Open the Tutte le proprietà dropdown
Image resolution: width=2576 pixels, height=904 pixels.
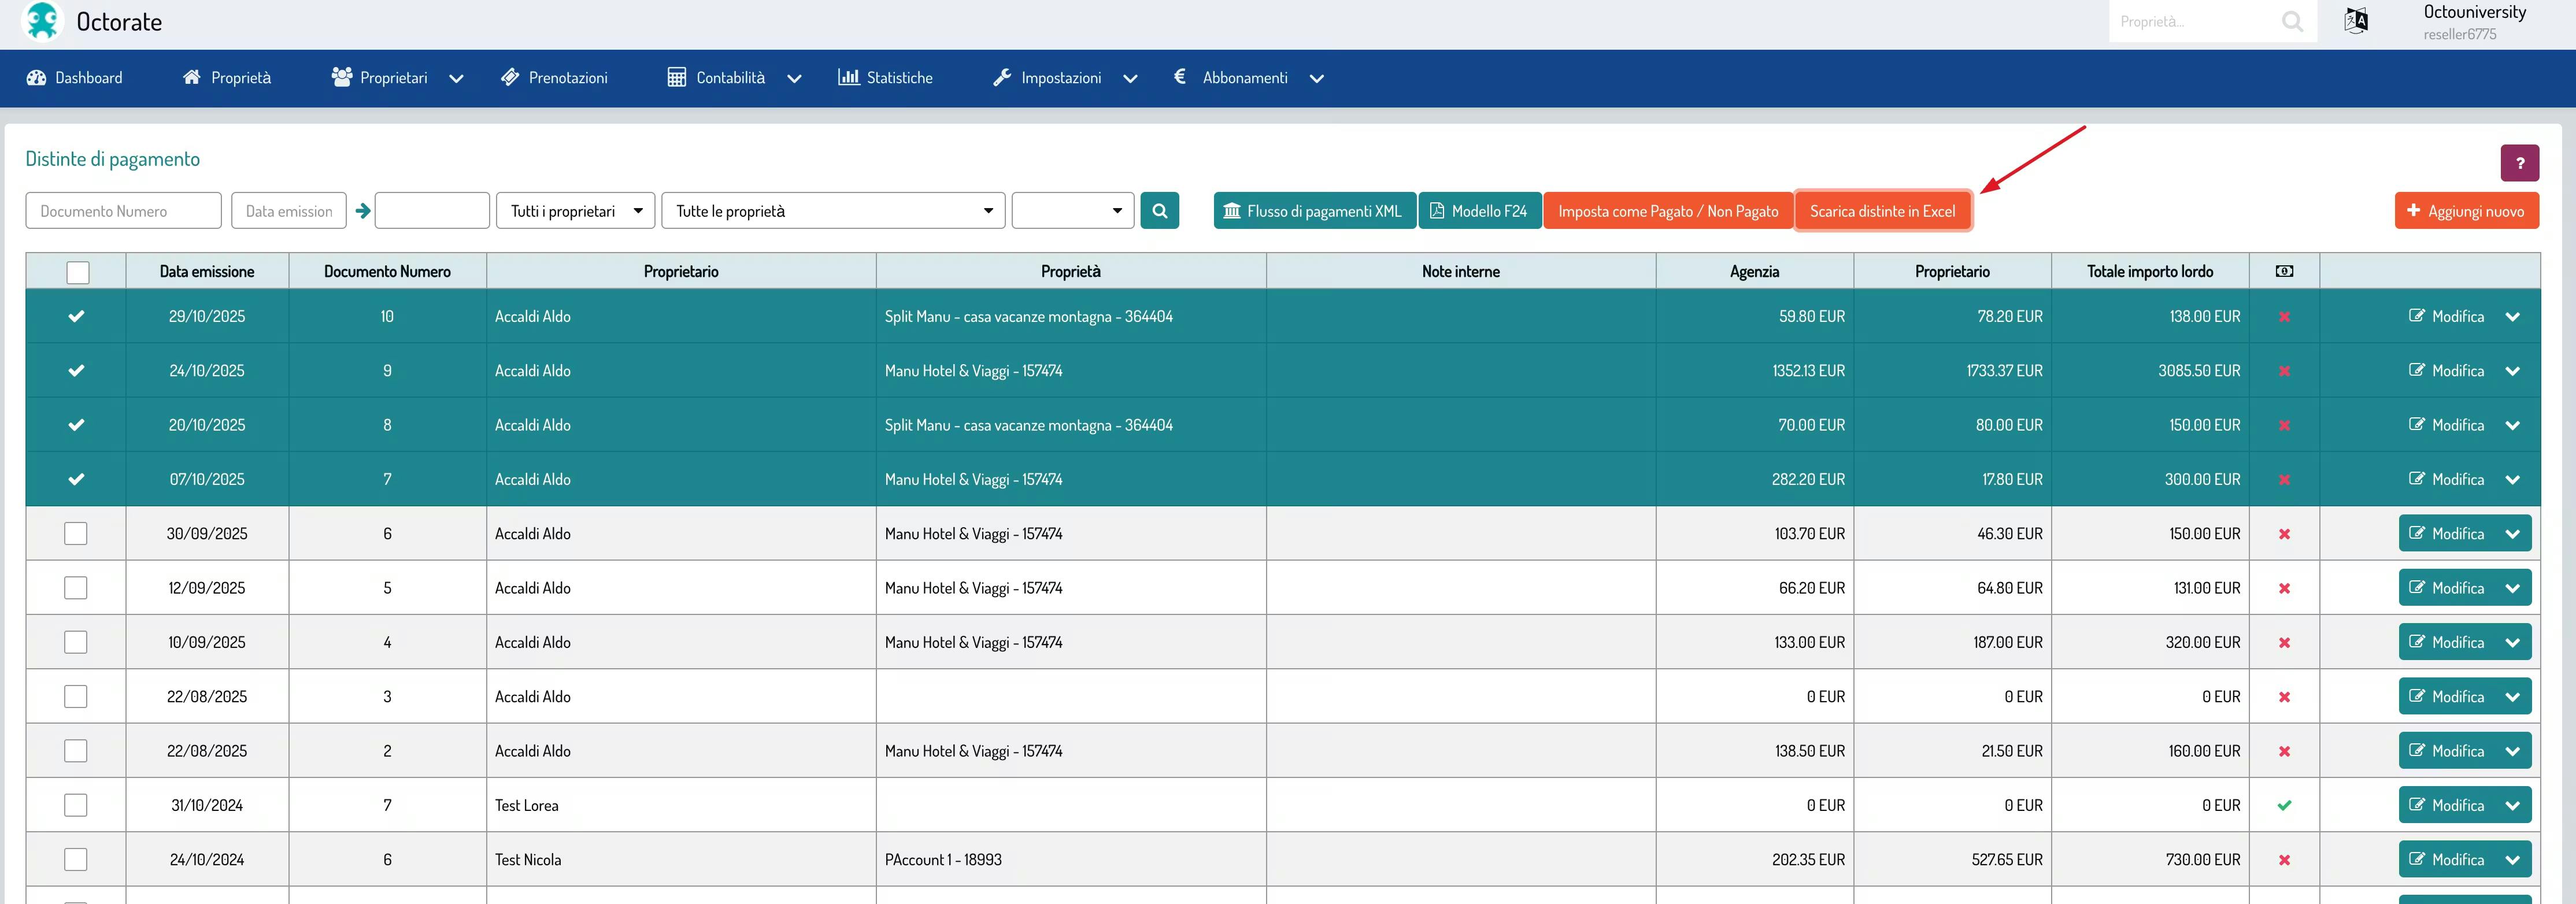(x=832, y=211)
